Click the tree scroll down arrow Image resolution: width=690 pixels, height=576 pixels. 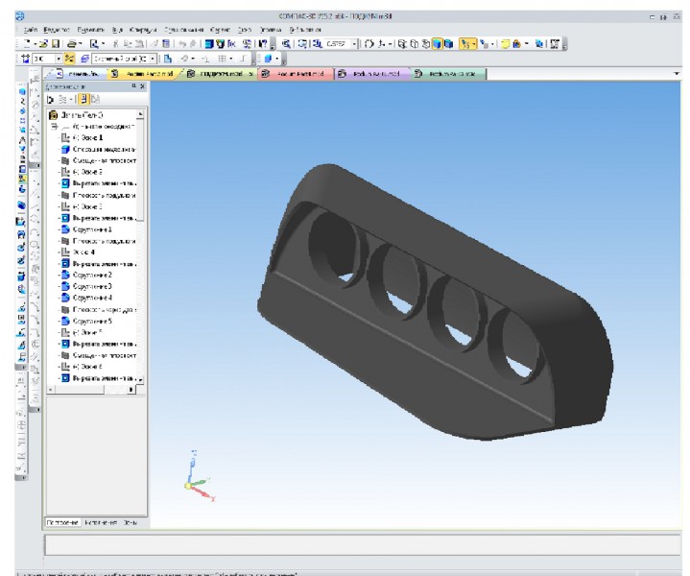(x=140, y=378)
